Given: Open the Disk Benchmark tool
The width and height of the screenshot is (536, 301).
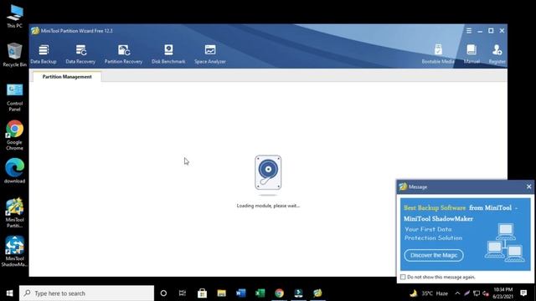Looking at the screenshot, I should [168, 54].
